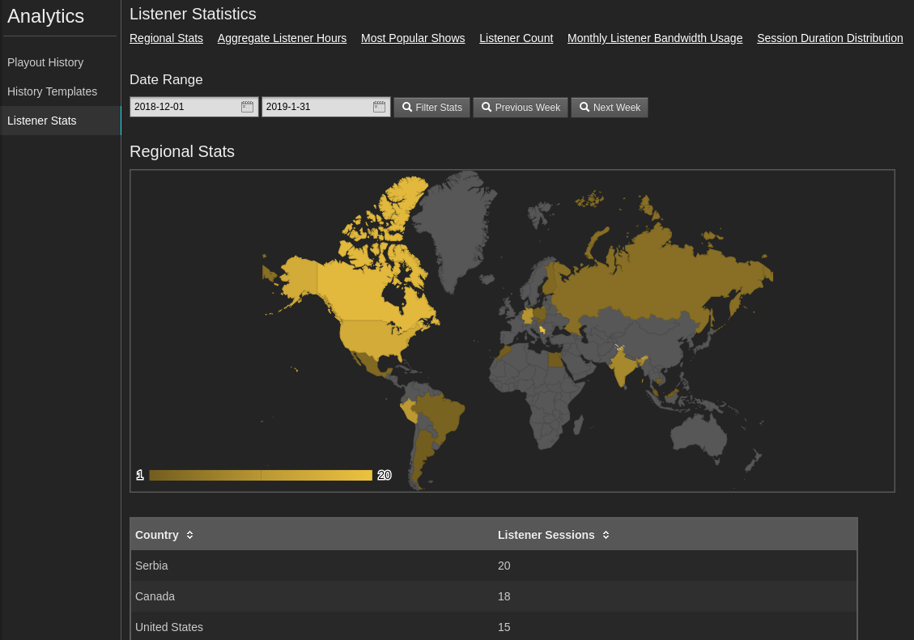The height and width of the screenshot is (640, 914).
Task: Open History Templates in sidebar
Action: [x=52, y=91]
